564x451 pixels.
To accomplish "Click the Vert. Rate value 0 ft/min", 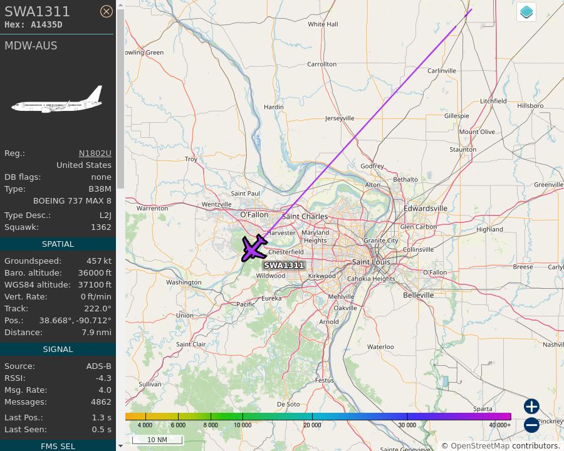I will (96, 297).
